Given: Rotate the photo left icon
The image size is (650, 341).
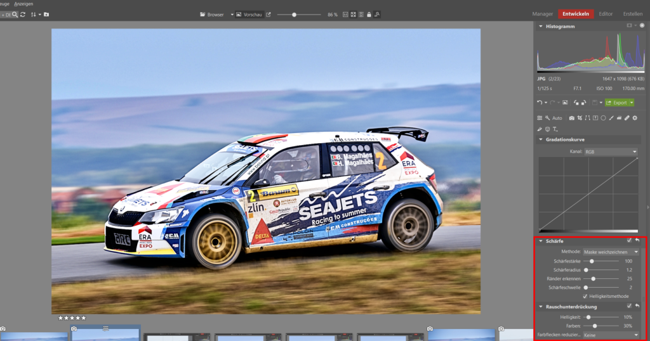Looking at the screenshot, I should coord(576,103).
